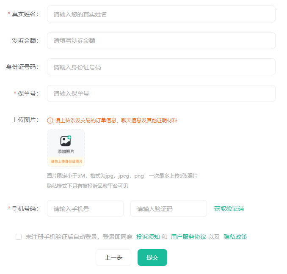
Task: Click the 身份证号码 input field
Action: tap(161, 67)
